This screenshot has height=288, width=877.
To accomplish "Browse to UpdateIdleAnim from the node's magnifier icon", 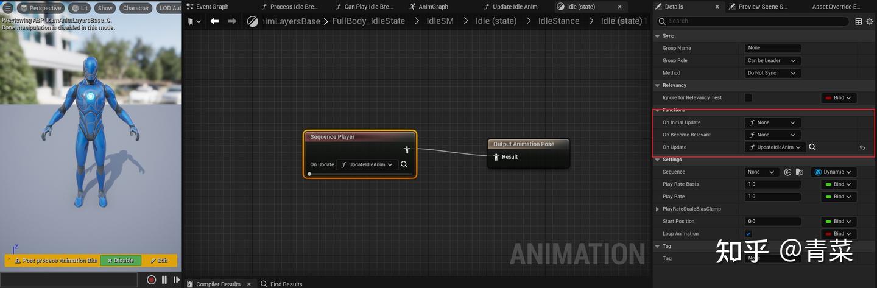I will (x=404, y=164).
